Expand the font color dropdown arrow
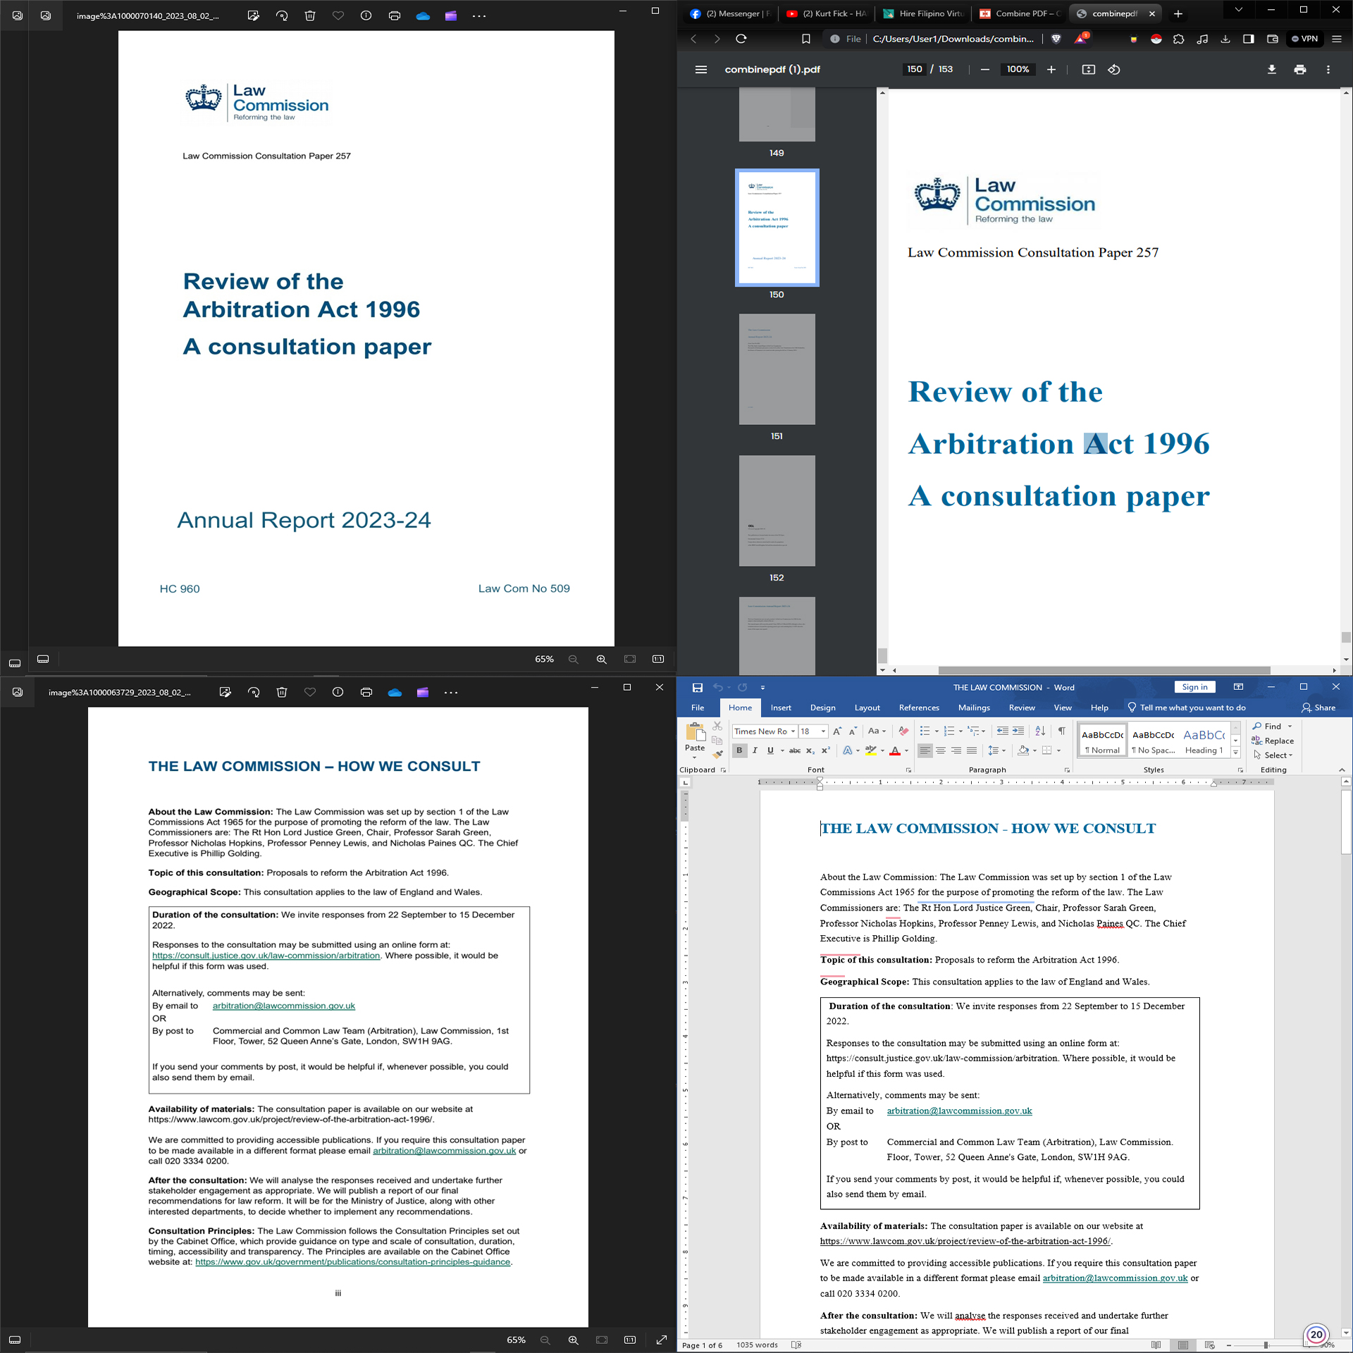Viewport: 1353px width, 1353px height. tap(906, 751)
